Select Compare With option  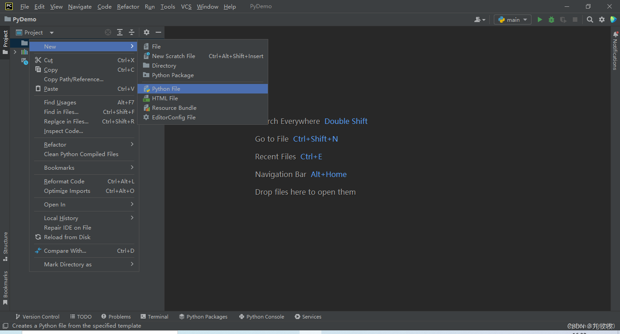[84, 250]
